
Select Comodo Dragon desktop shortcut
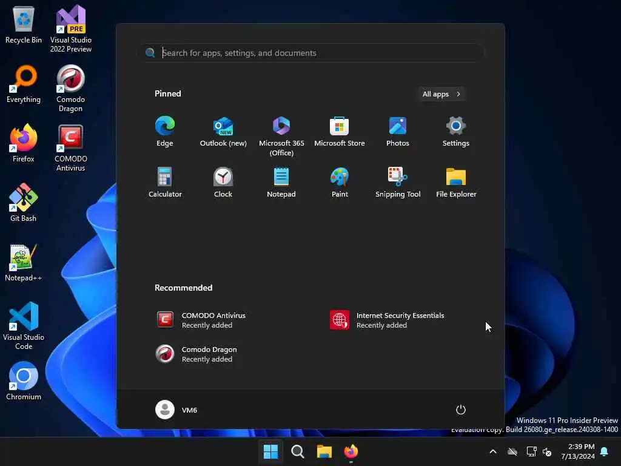(70, 88)
